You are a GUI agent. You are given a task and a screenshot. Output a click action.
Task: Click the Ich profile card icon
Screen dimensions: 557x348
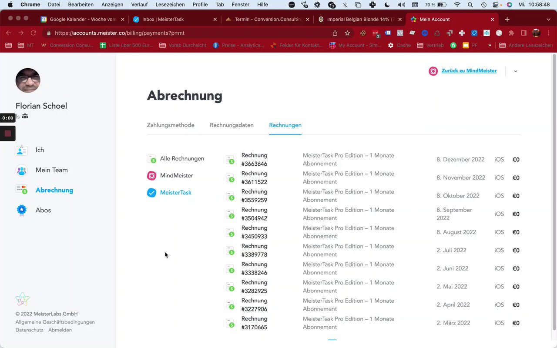[22, 150]
